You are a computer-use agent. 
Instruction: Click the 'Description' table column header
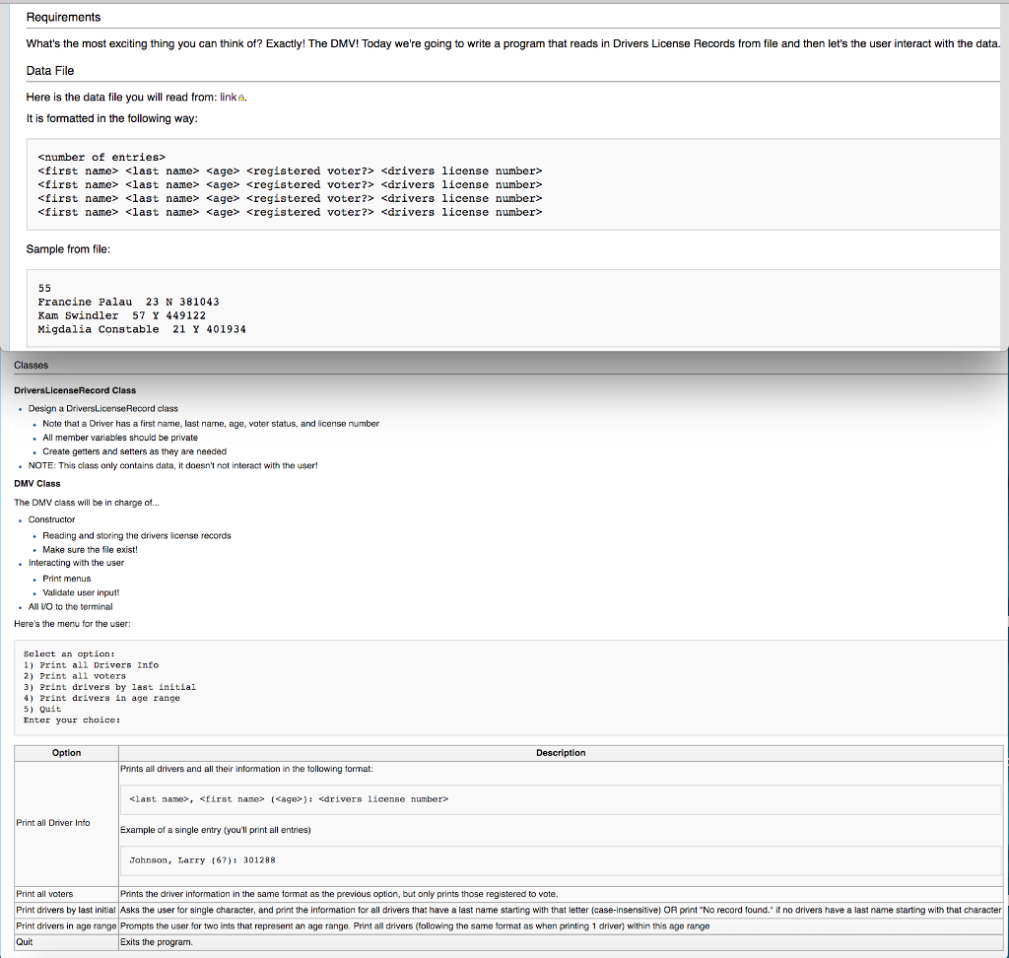(561, 753)
